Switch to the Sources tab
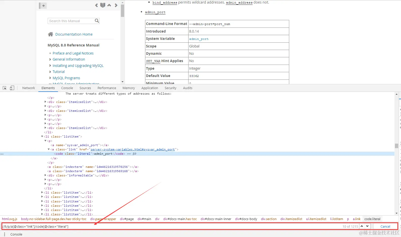 coord(85,88)
